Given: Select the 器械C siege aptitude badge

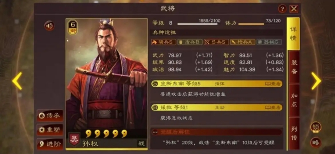Looking at the screenshot, I should pos(269,42).
